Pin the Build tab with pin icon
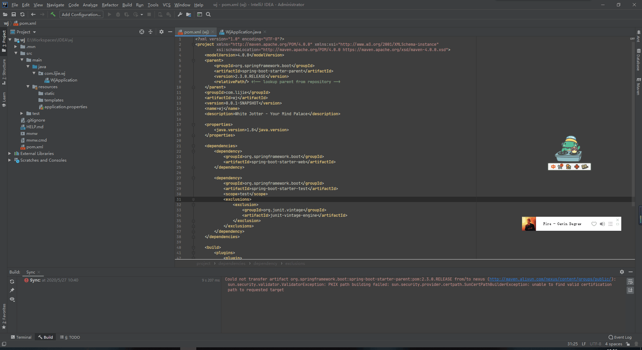The height and width of the screenshot is (350, 642). (12, 290)
